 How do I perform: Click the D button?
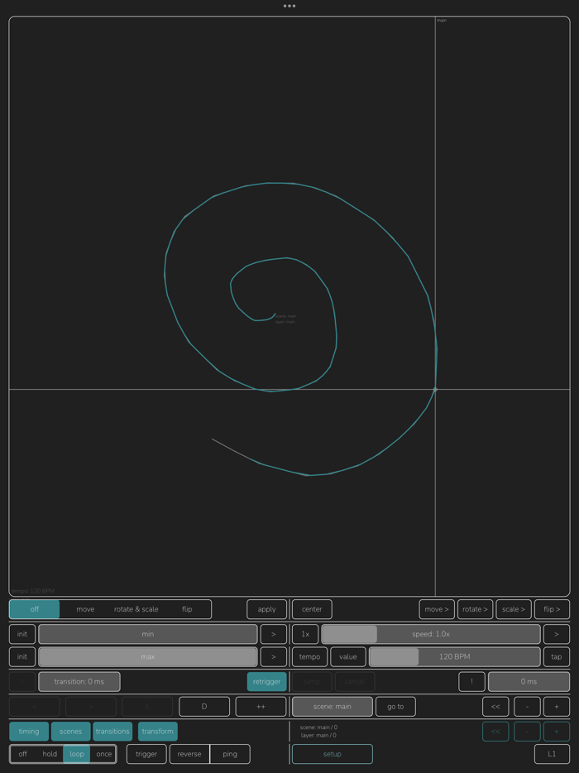coord(204,707)
